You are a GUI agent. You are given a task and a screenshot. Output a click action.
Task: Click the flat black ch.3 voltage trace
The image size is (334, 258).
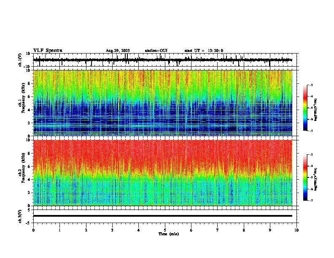[x=162, y=216]
